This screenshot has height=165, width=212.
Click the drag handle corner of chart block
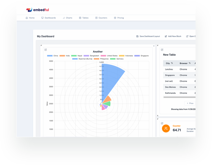41,45
